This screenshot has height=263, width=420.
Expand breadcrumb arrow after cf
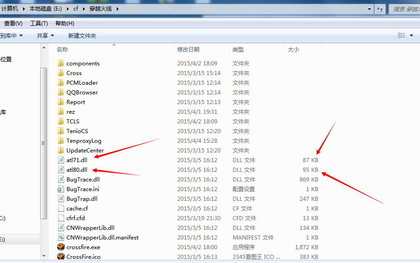point(84,9)
